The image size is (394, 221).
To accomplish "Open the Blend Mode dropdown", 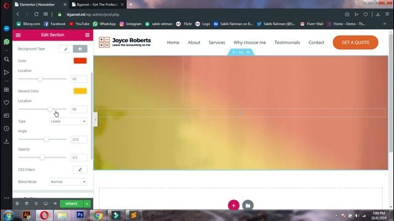I will tap(68, 182).
